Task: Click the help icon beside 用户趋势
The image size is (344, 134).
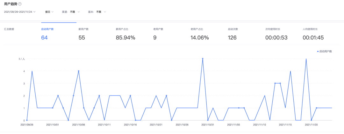Action: click(20, 4)
